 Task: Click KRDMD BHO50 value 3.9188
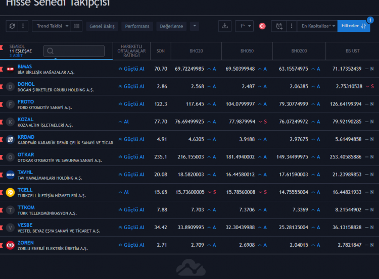247,139
